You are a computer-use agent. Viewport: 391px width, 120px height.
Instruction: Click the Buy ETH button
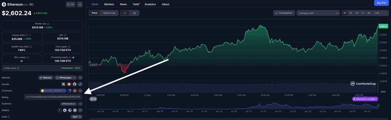click(x=382, y=3)
